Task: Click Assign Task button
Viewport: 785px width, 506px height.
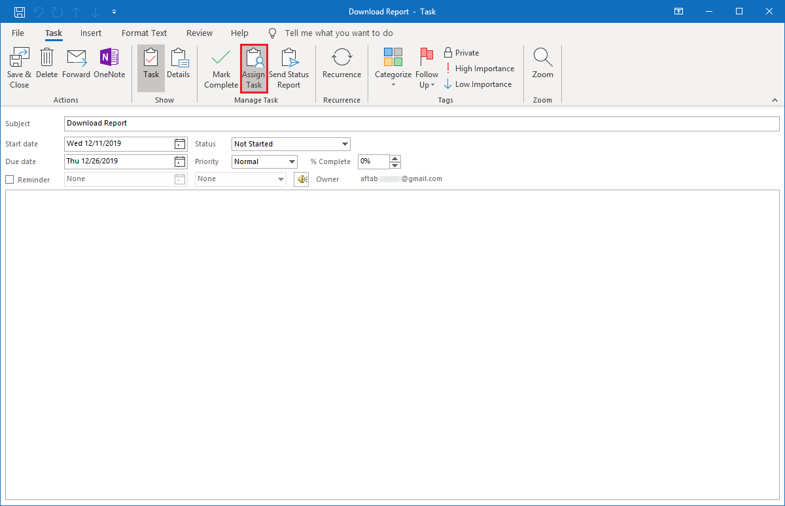Action: pos(254,68)
